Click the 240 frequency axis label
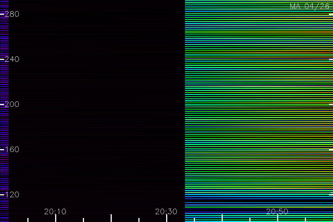 [12, 59]
